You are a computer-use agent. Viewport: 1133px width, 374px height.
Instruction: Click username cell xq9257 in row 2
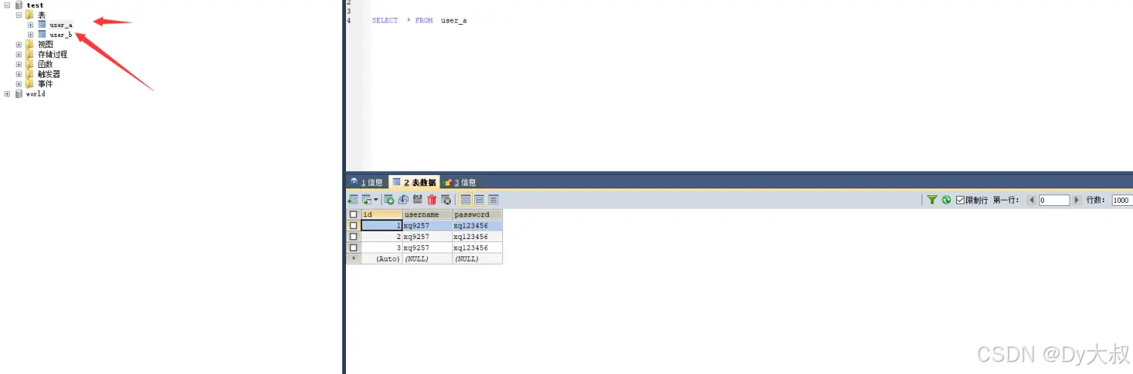point(427,236)
